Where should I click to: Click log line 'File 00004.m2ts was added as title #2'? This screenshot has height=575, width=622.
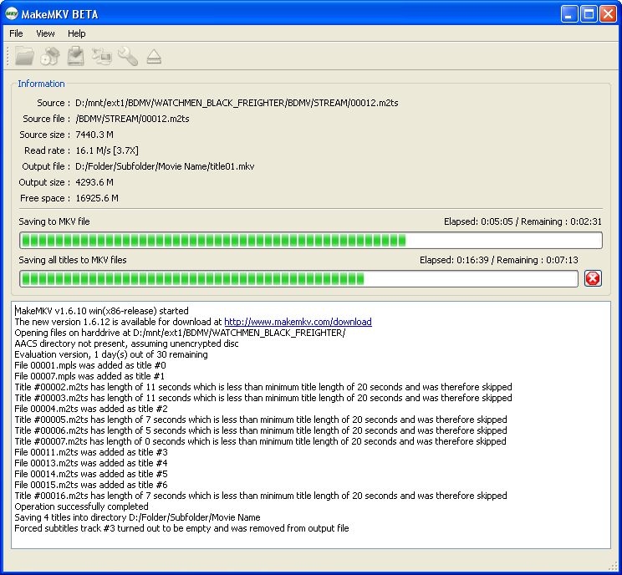[91, 409]
